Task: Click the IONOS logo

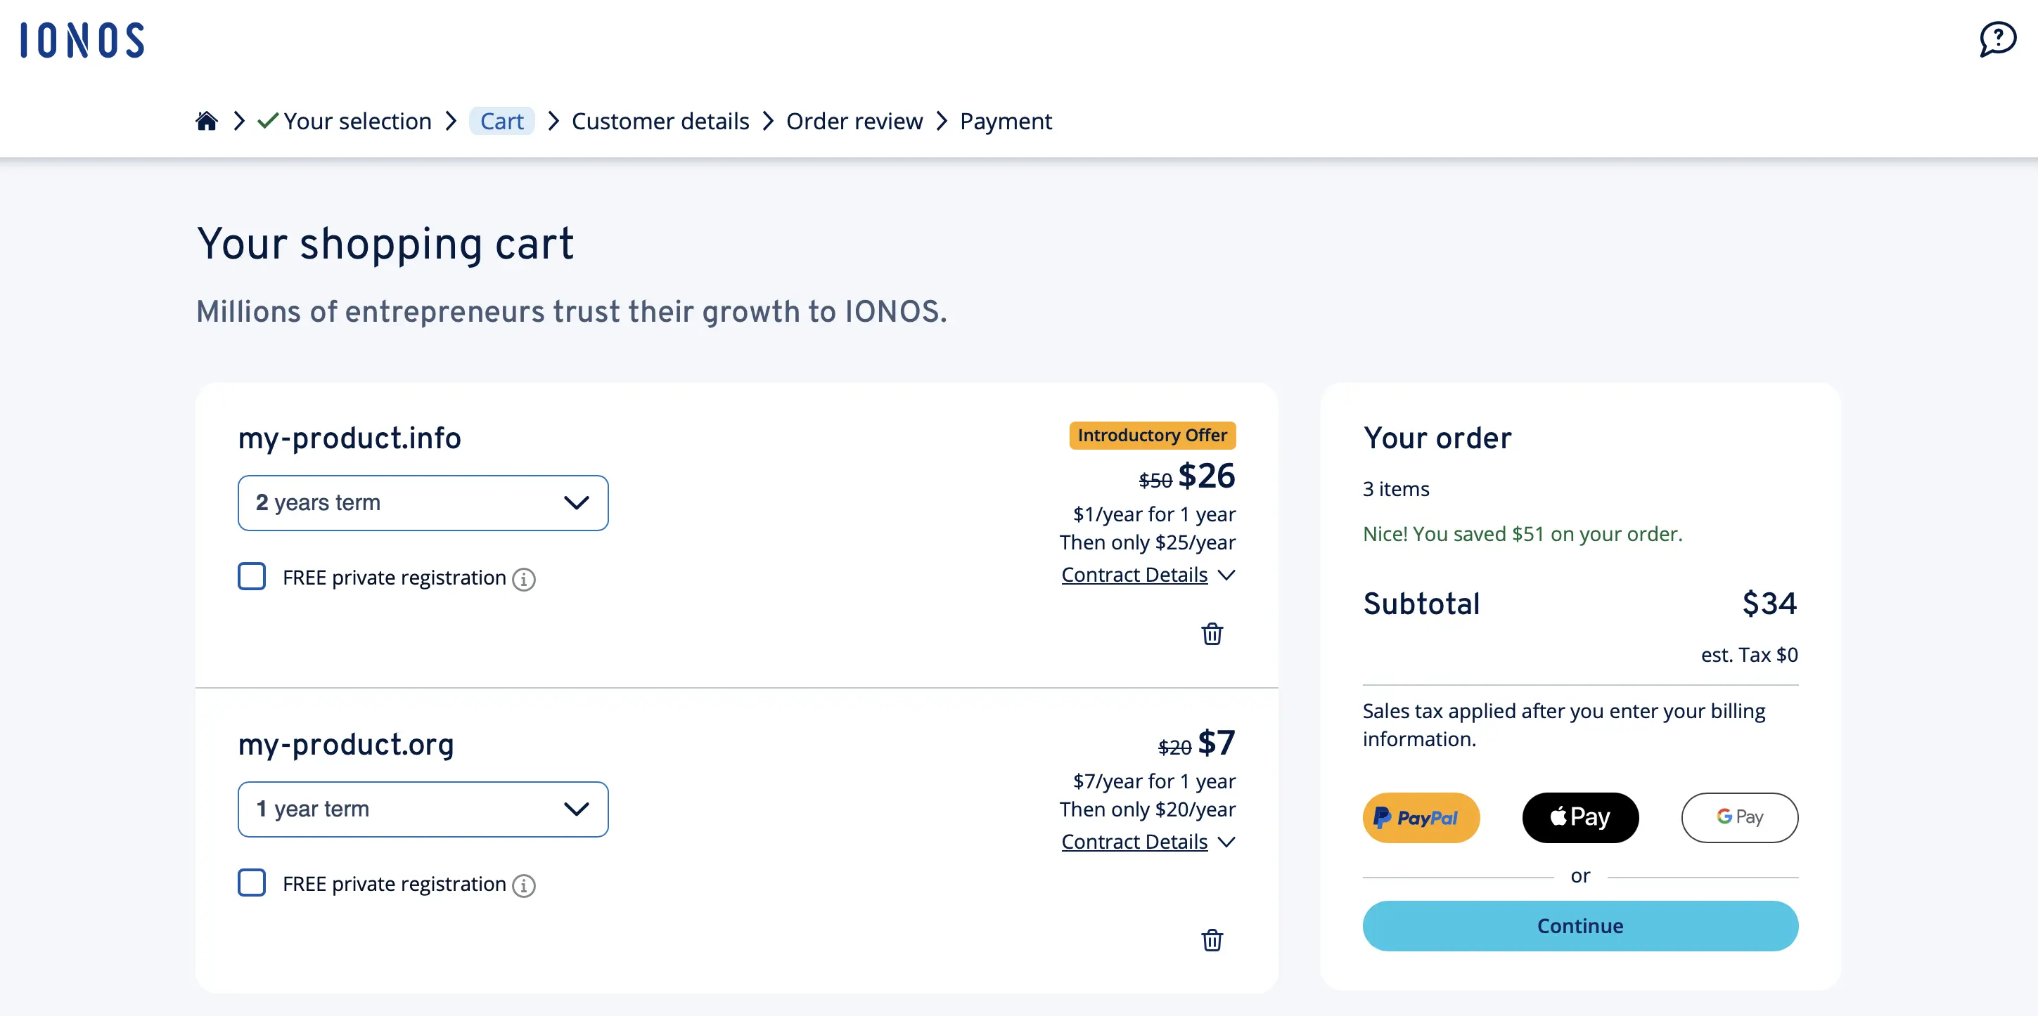Action: click(x=81, y=39)
